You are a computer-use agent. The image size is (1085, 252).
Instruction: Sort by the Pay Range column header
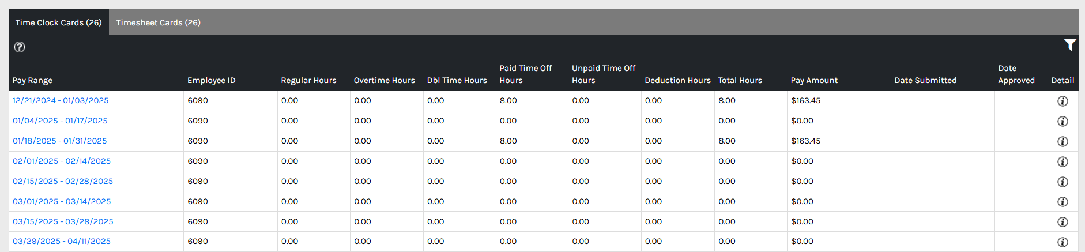click(32, 80)
